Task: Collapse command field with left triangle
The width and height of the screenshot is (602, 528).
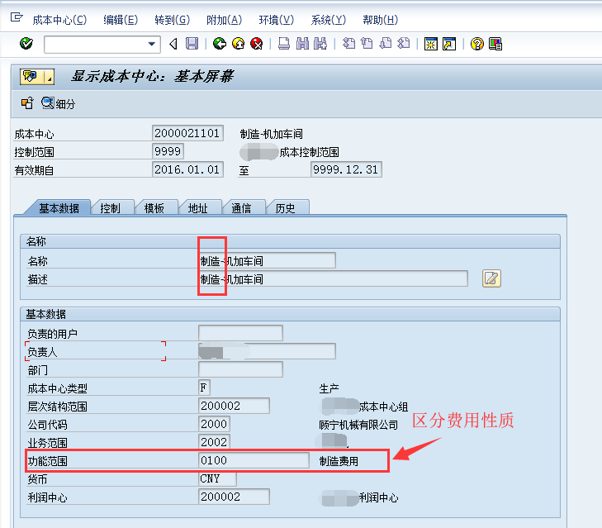Action: click(x=173, y=44)
